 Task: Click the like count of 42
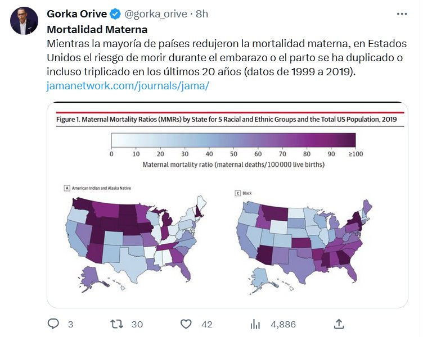pyautogui.click(x=206, y=324)
